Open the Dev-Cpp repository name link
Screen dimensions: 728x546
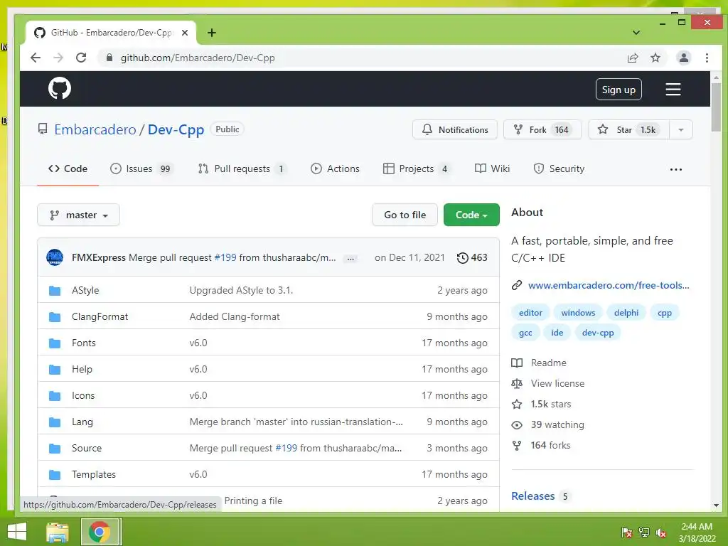(x=176, y=129)
